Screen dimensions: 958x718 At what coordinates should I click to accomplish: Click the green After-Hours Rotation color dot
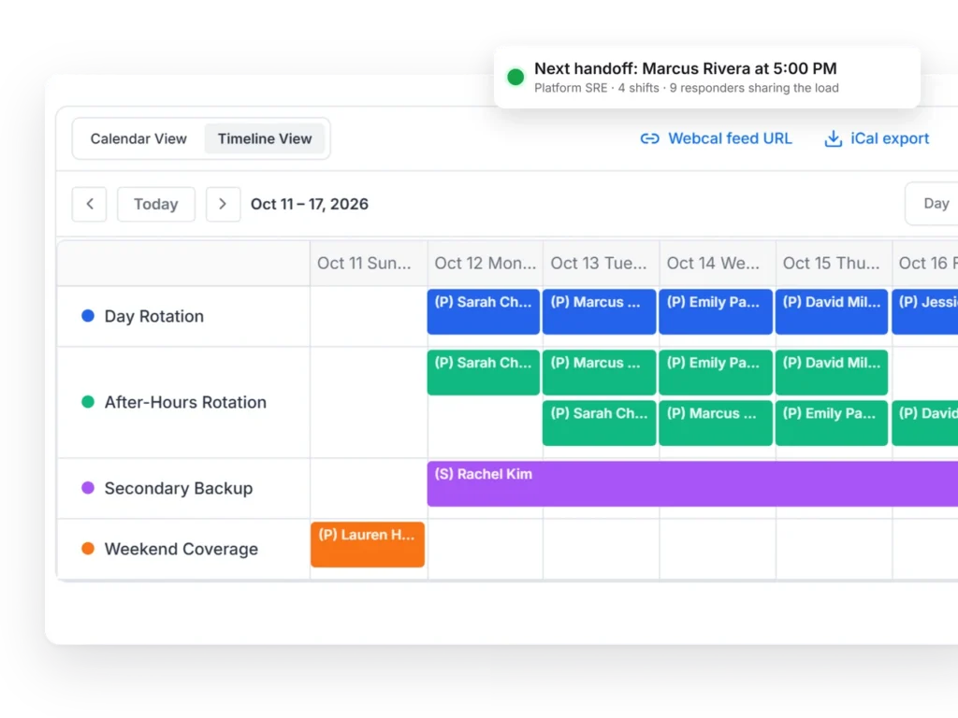pos(88,402)
